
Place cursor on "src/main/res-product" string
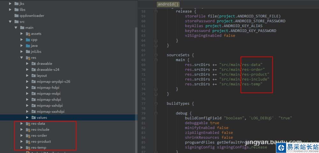coord(244,74)
